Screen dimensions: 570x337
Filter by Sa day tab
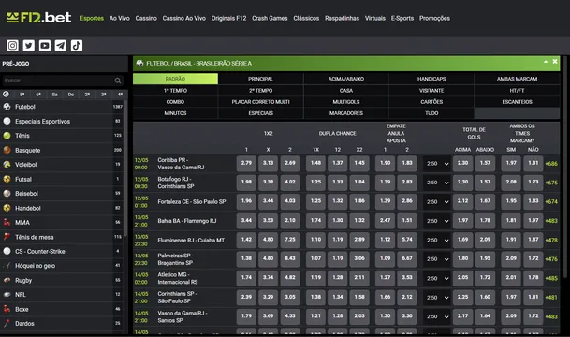pyautogui.click(x=54, y=95)
